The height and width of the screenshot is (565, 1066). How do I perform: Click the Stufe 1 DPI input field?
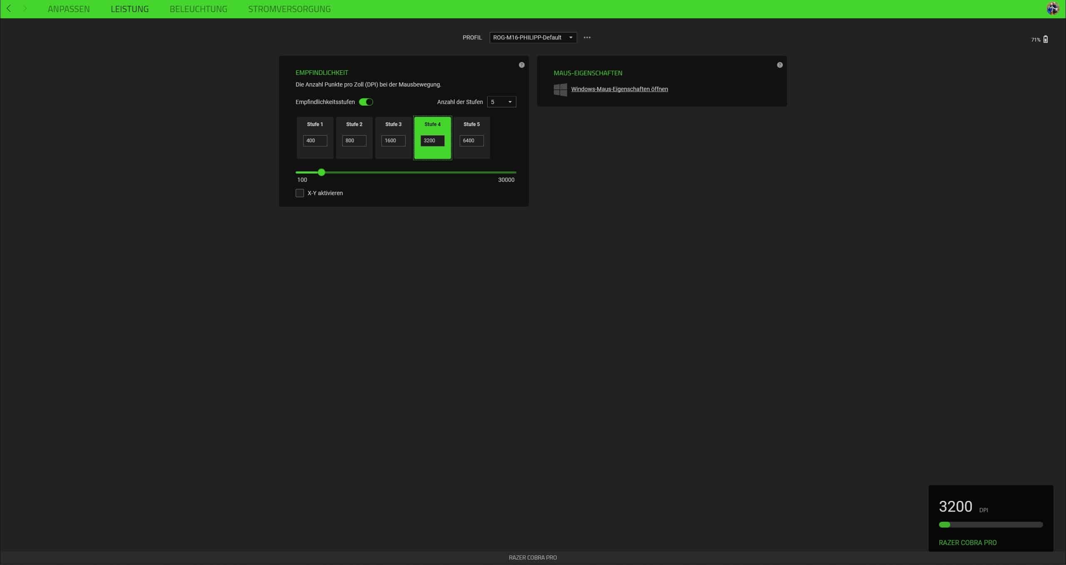[x=315, y=141]
